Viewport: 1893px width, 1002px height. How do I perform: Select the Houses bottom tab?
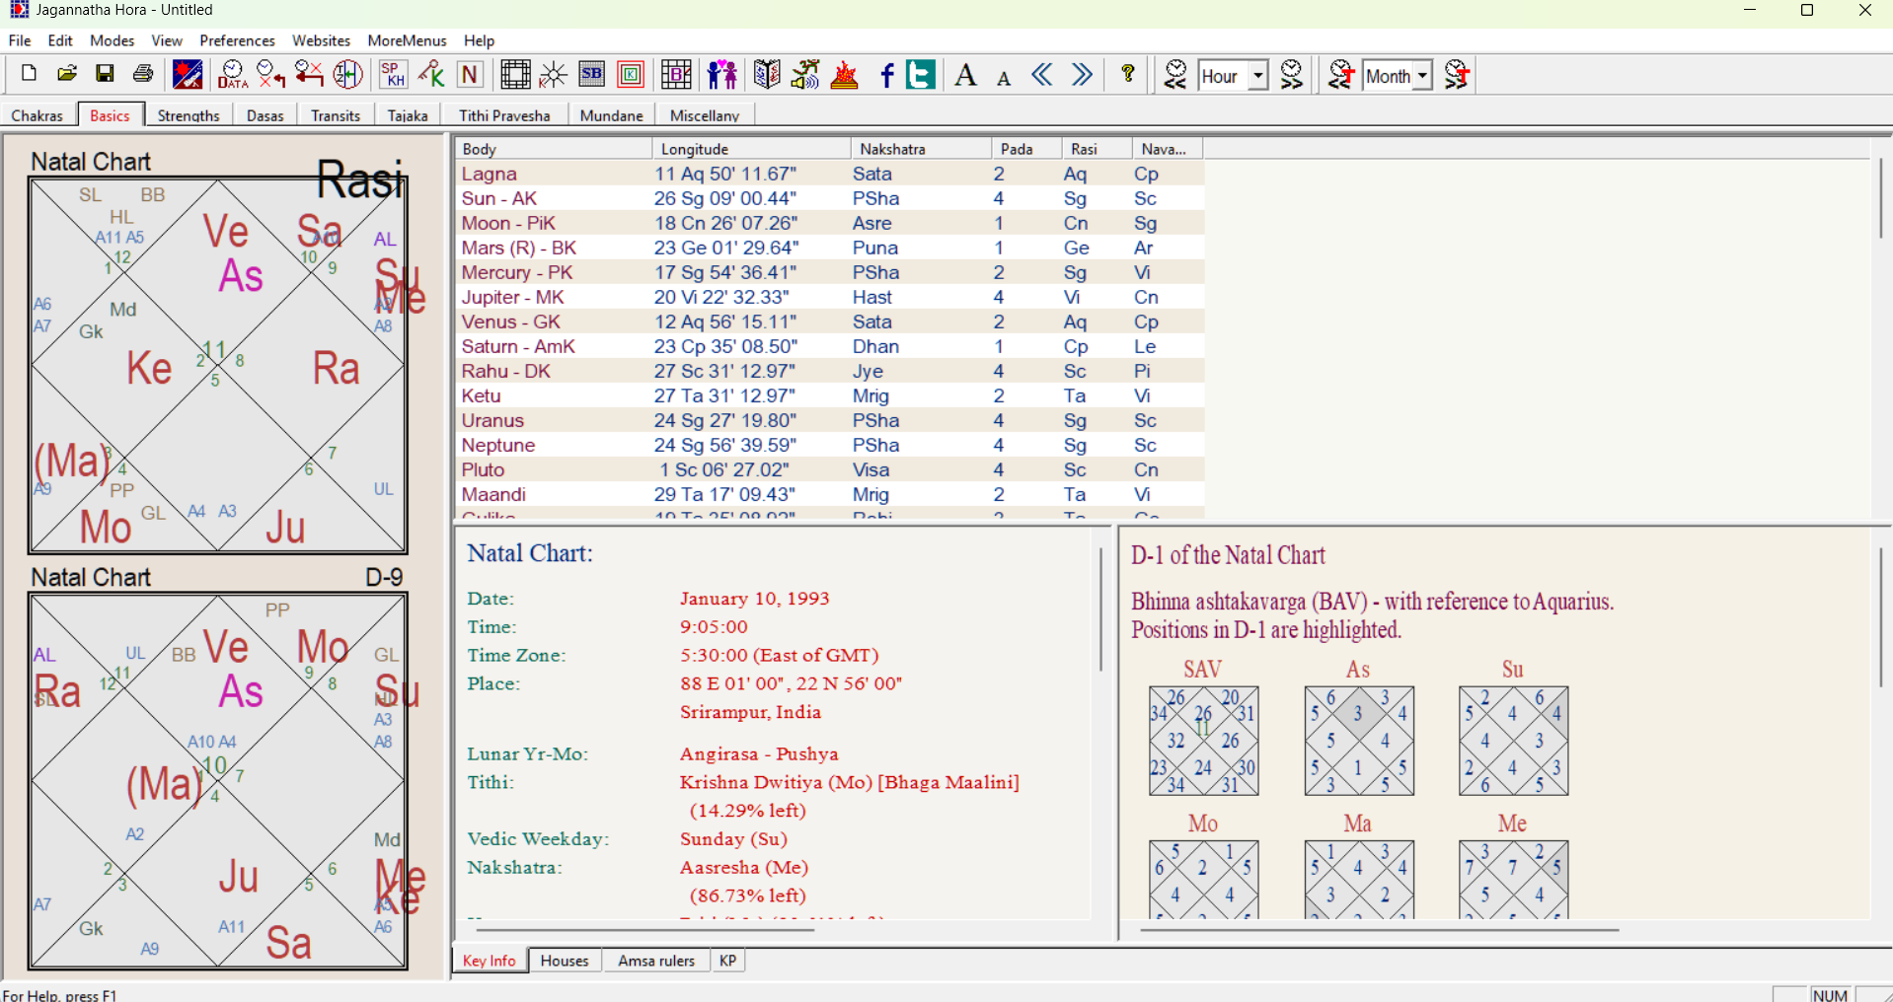pos(565,961)
